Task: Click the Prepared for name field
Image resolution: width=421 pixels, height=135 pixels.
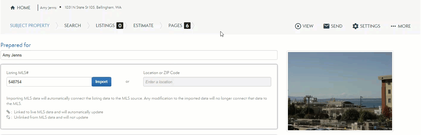Action: (x=139, y=55)
